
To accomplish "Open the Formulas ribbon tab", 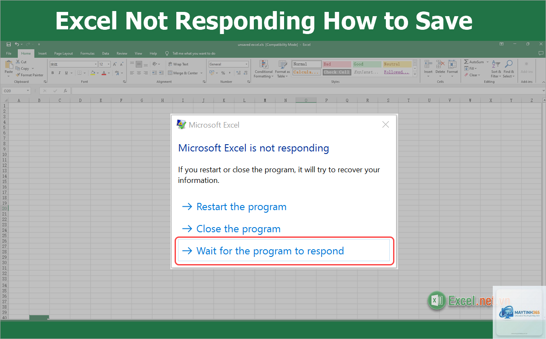I will pos(87,54).
